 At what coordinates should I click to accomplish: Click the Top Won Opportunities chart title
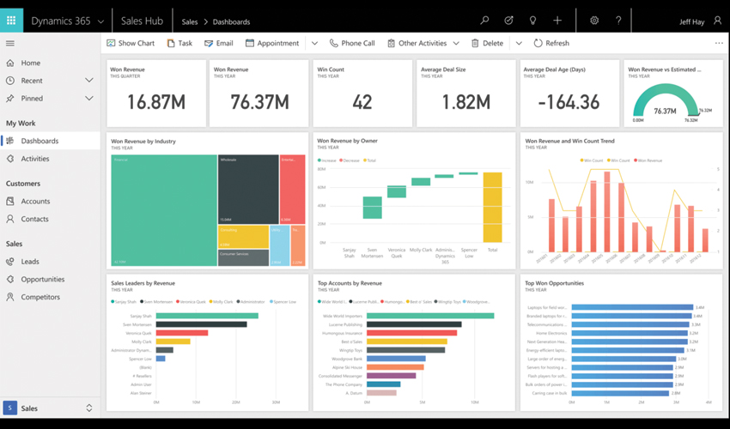point(554,283)
